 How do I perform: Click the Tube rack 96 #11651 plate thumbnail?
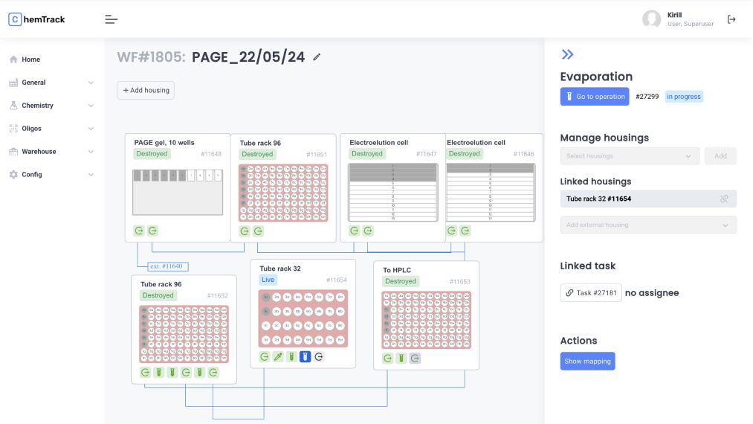(283, 193)
